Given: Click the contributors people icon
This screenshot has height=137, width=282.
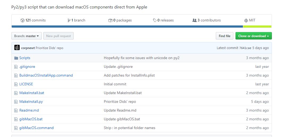Looking at the screenshot, I should 194,20.
